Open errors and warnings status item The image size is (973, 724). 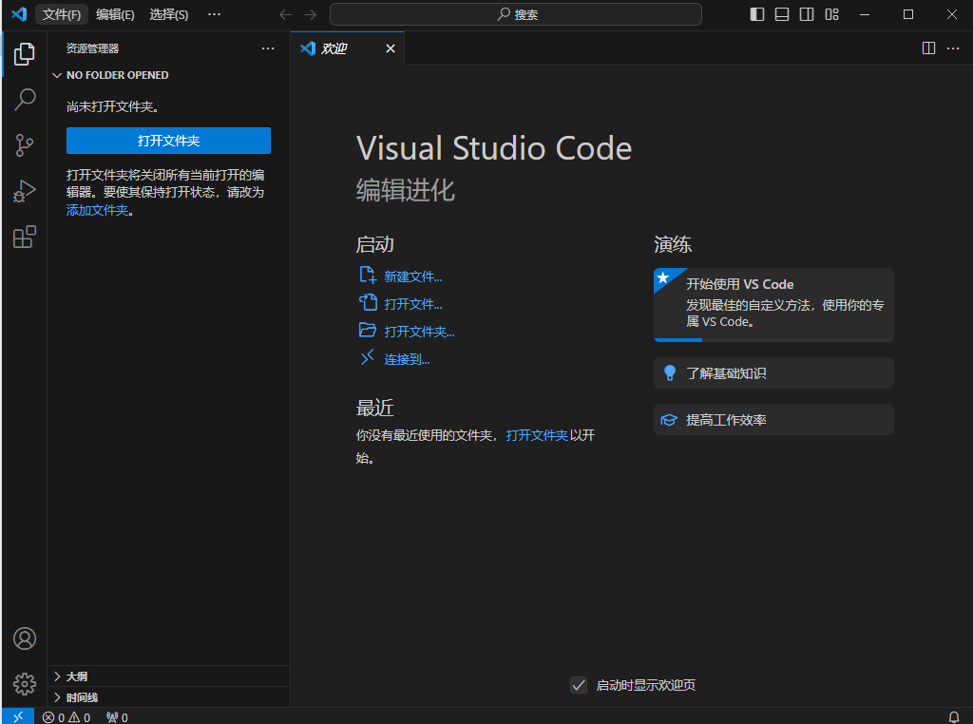(x=67, y=717)
